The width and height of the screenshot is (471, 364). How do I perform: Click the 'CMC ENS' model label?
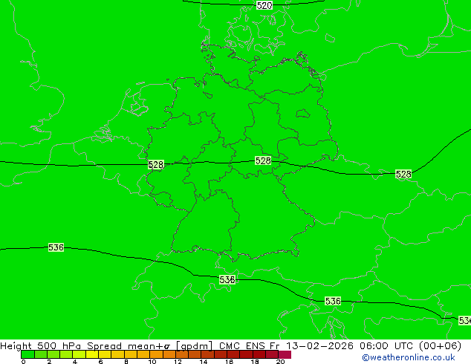point(242,345)
